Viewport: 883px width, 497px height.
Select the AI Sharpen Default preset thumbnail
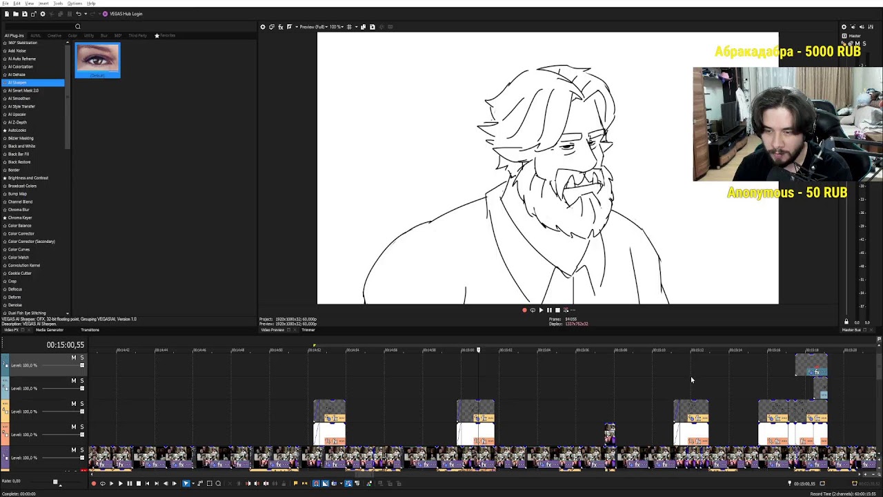coord(97,60)
